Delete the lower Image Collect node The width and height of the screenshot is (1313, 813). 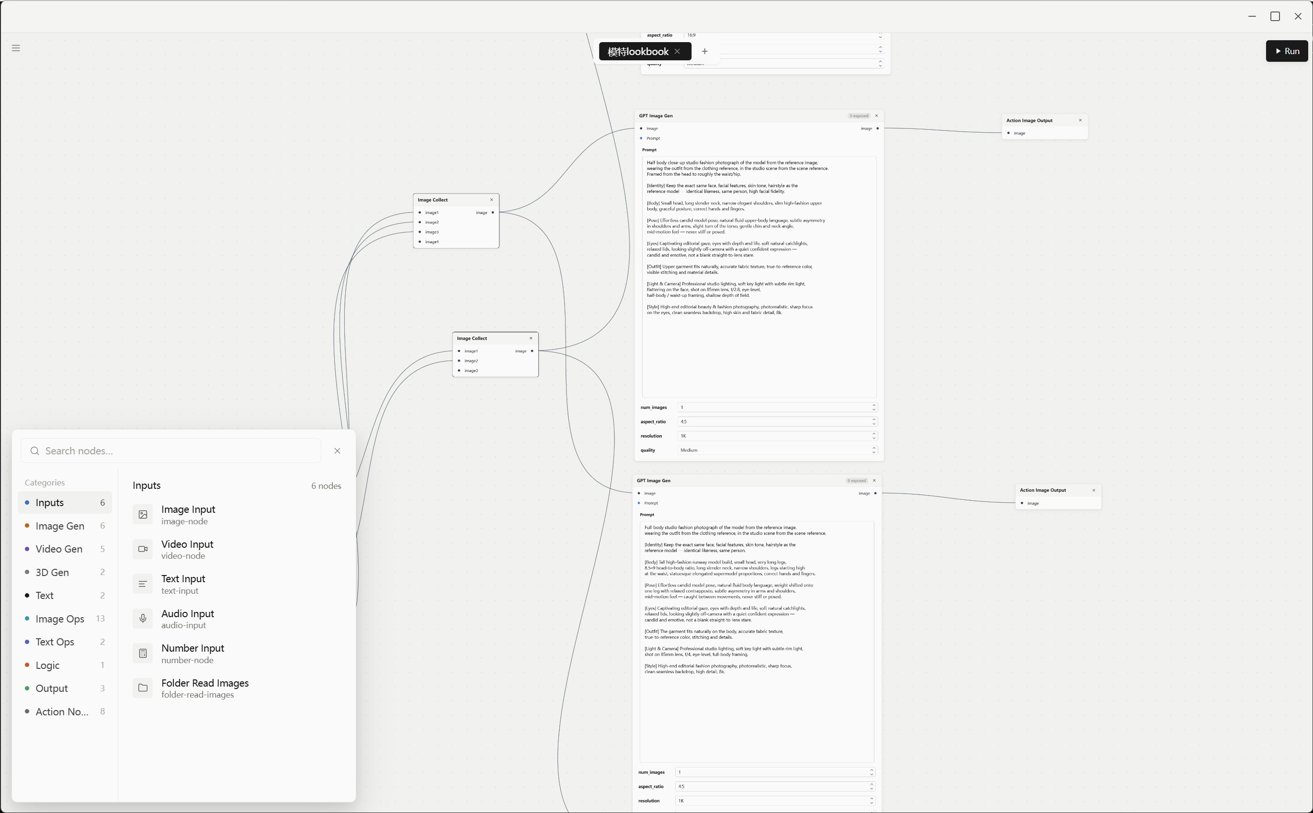[x=531, y=338]
